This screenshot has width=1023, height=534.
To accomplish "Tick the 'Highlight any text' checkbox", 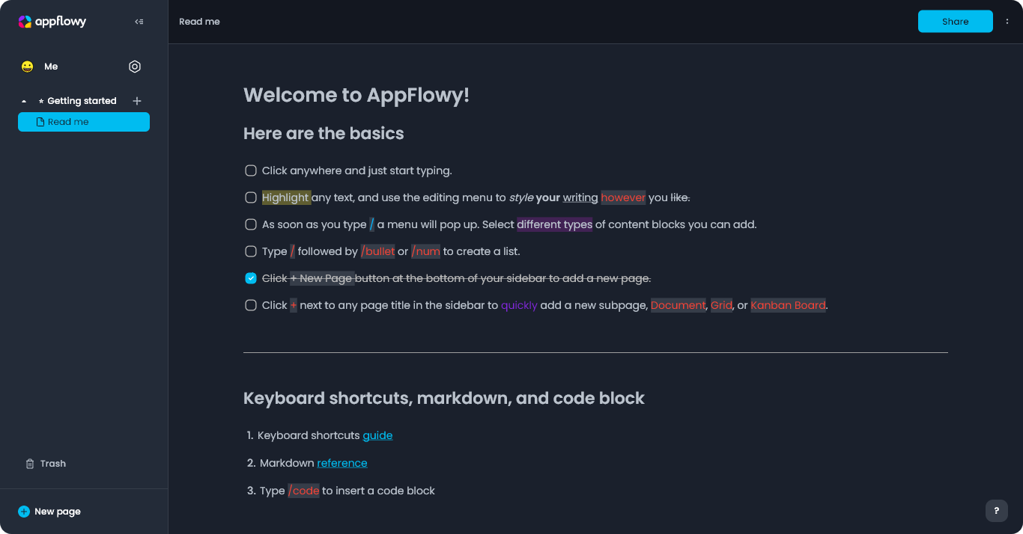I will tap(251, 197).
